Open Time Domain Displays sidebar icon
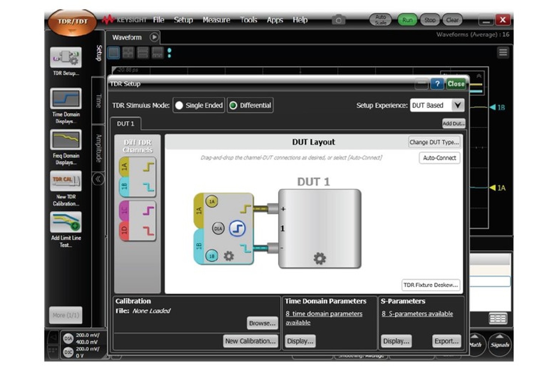Image resolution: width=545 pixels, height=368 pixels. point(66,99)
